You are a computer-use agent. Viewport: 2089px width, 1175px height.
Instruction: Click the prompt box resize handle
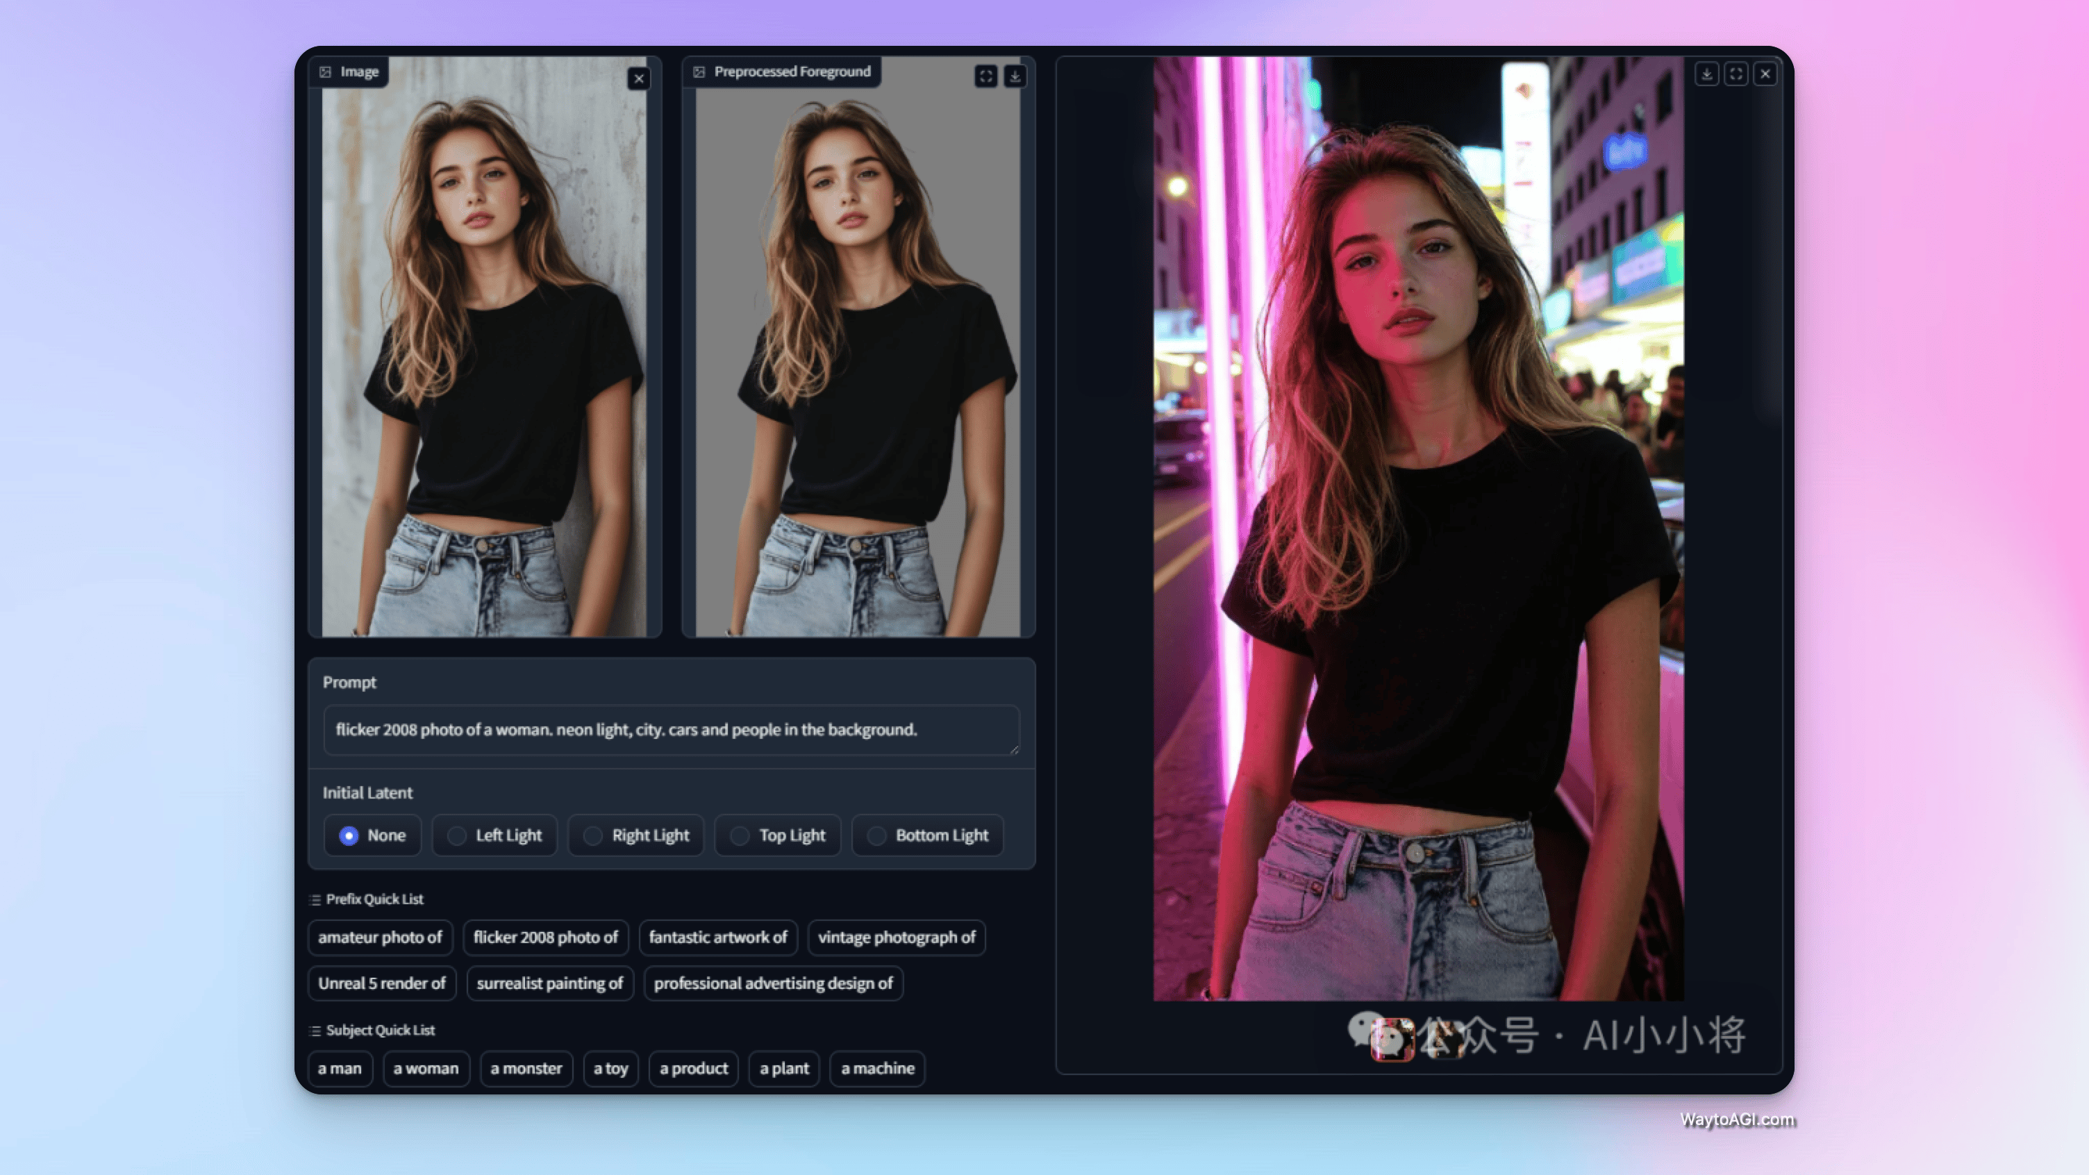(1014, 750)
